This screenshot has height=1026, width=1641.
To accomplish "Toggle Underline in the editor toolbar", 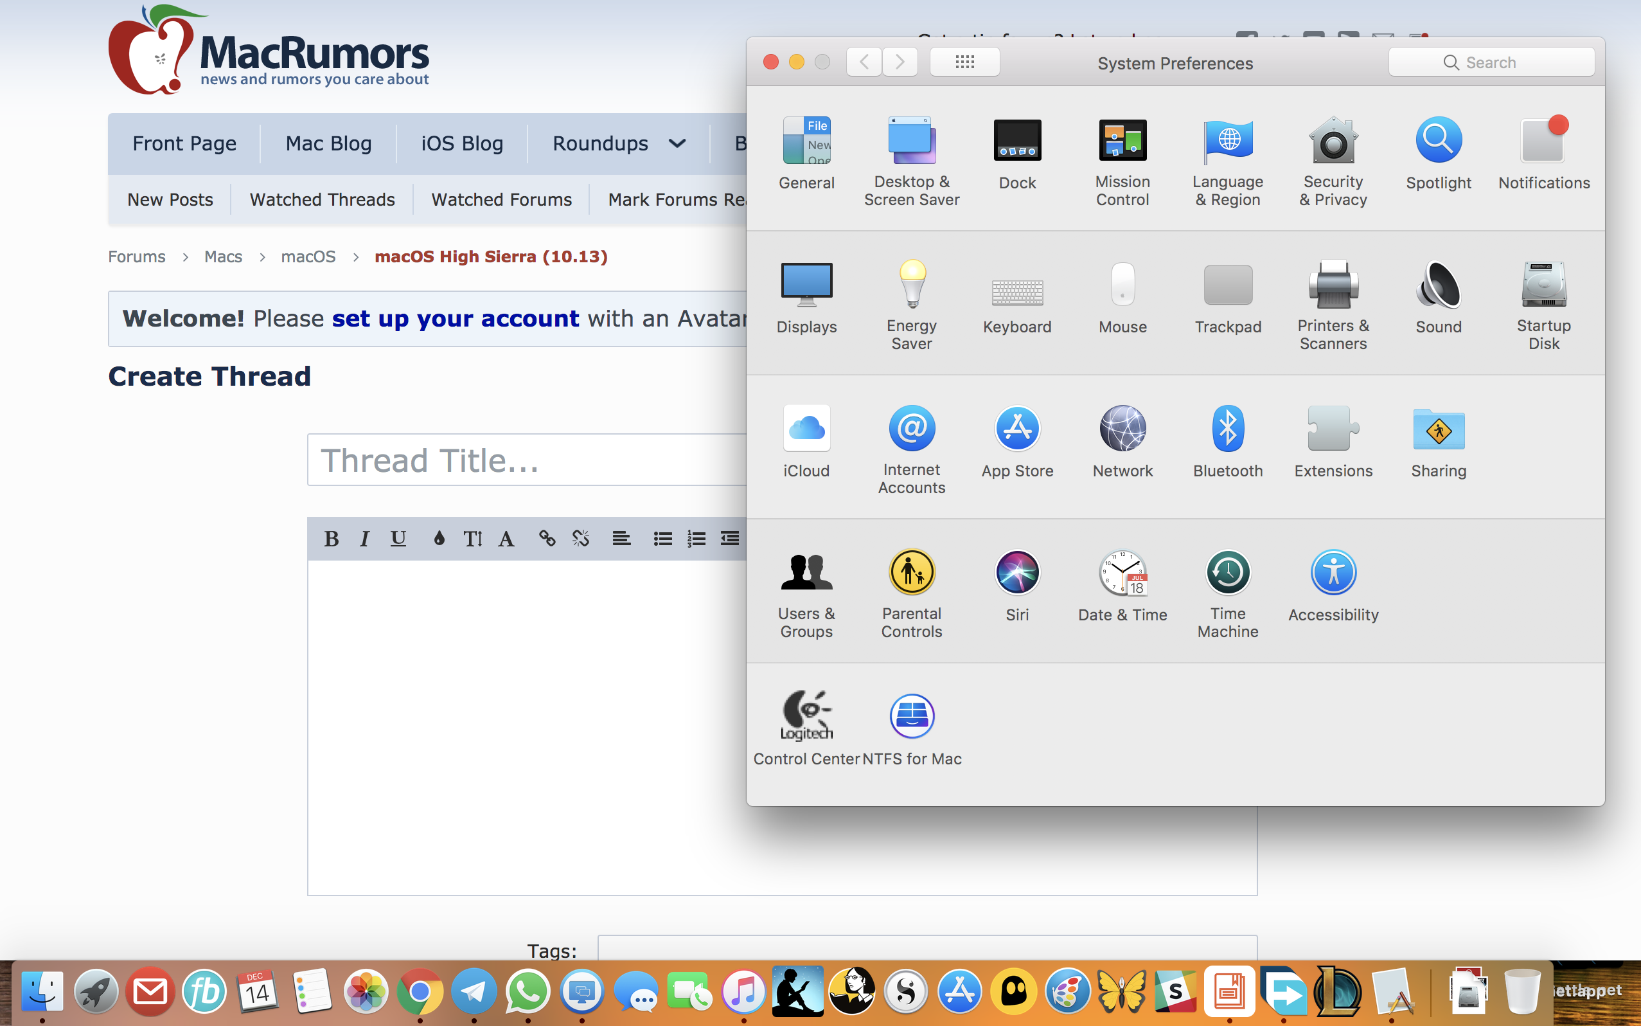I will pos(398,539).
